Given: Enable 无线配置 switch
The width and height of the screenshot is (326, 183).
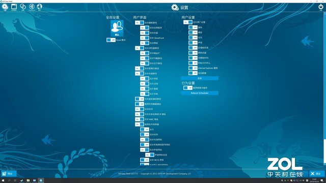Looking at the screenshot, I should click(193, 73).
